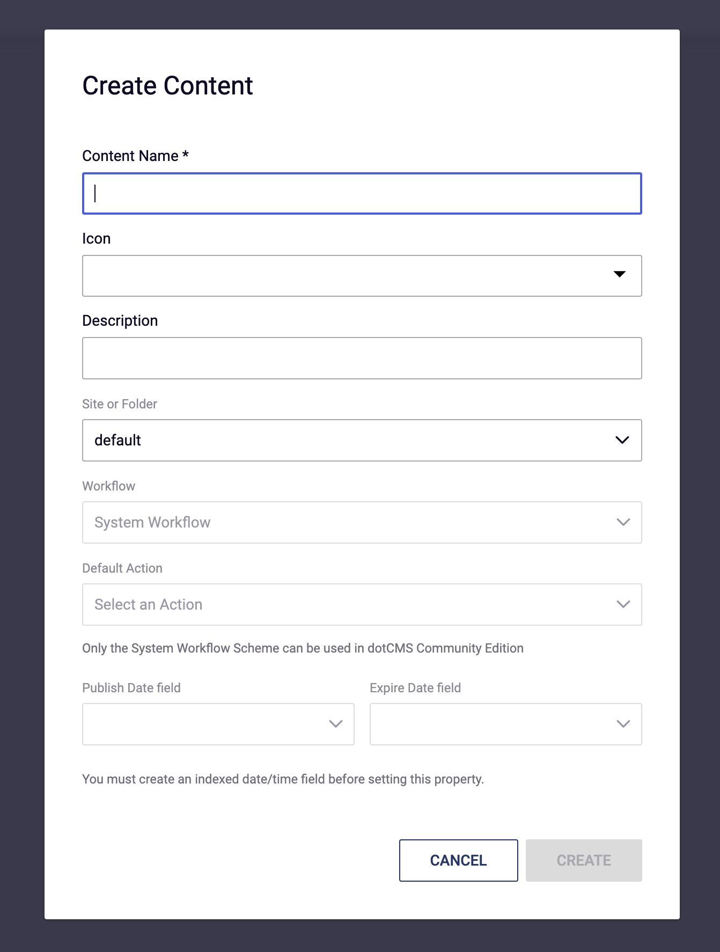Image resolution: width=720 pixels, height=952 pixels.
Task: Open the Icon selector
Action: [x=362, y=275]
